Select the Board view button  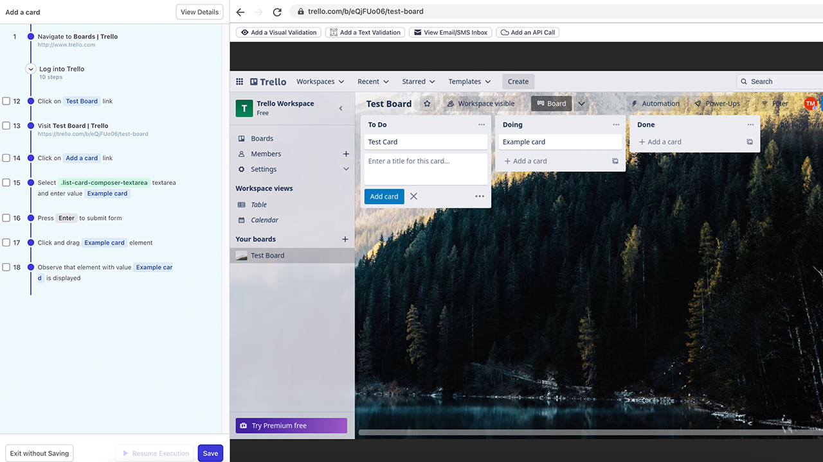(x=552, y=104)
